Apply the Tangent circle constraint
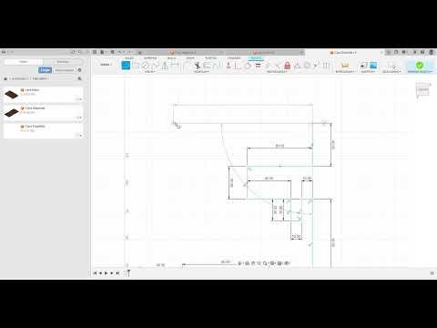This screenshot has width=437, height=328. pyautogui.click(x=248, y=66)
